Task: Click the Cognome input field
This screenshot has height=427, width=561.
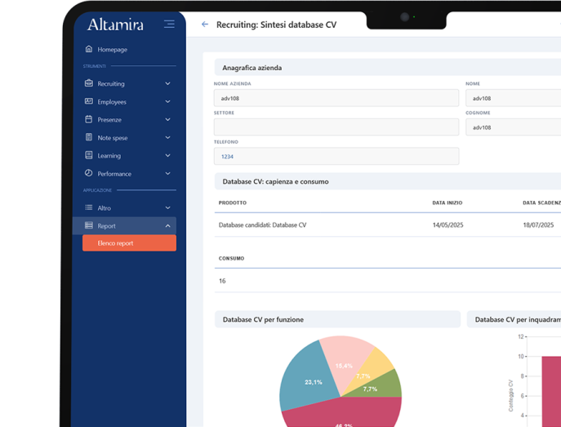Action: pos(514,127)
